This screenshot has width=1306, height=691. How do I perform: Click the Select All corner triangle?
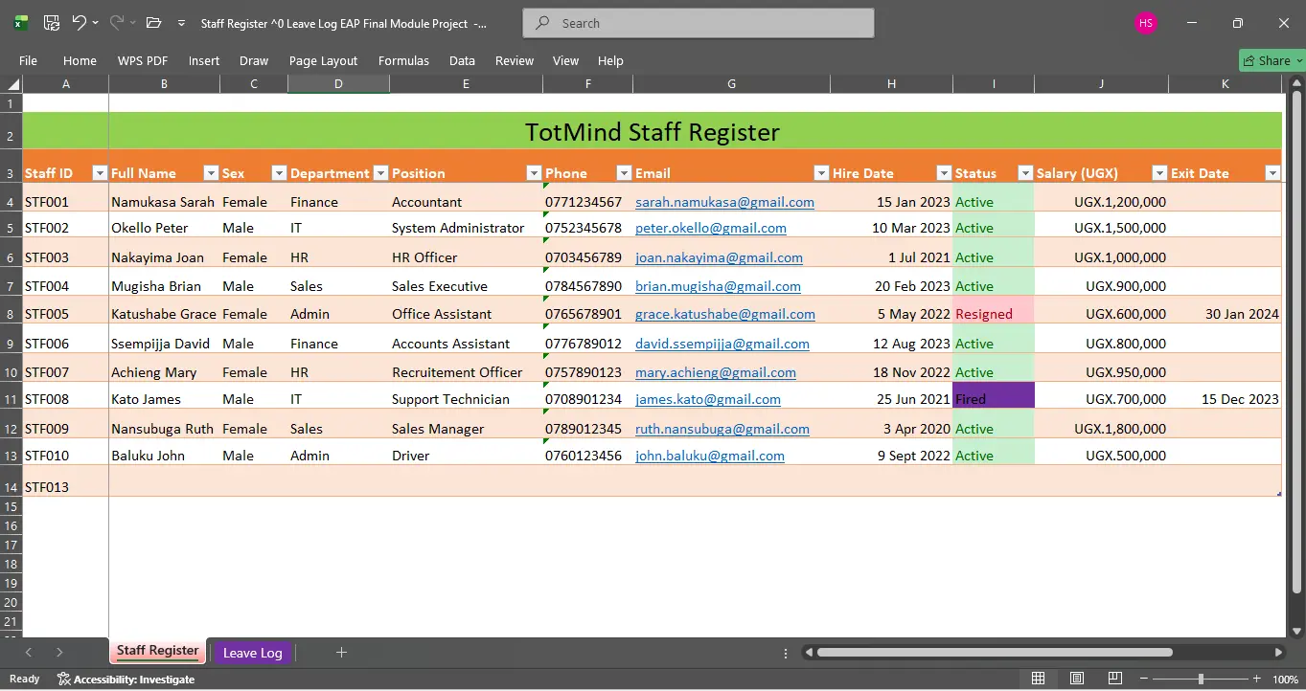[11, 84]
